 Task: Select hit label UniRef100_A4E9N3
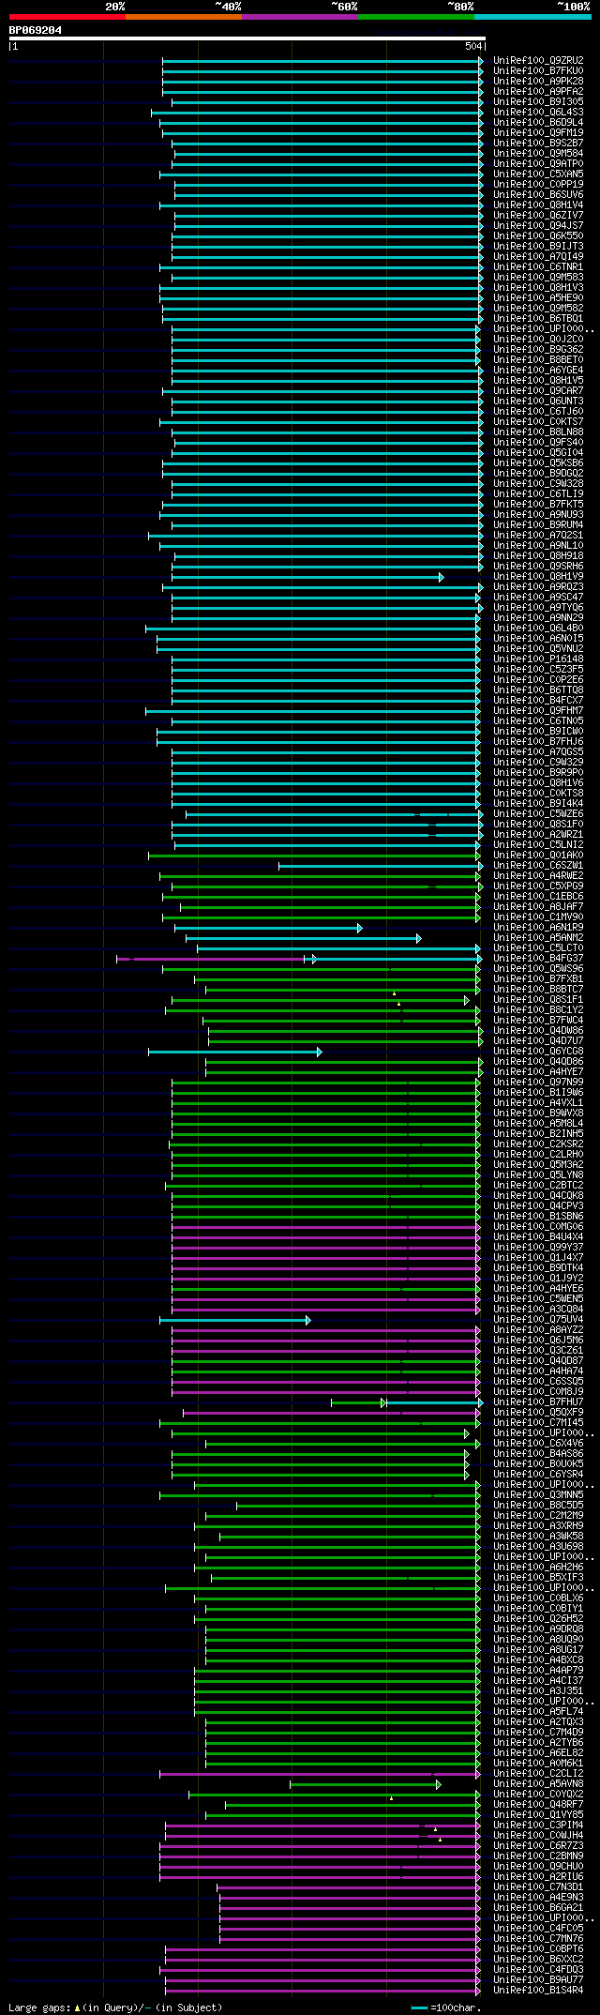[x=538, y=1897]
